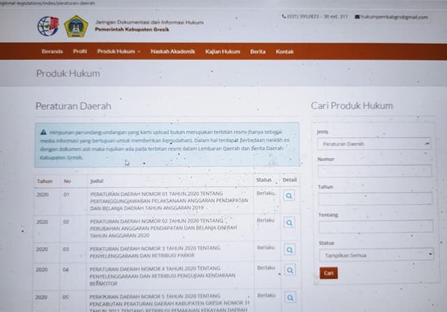Image resolution: width=447 pixels, height=312 pixels.
Task: Open detail magnifier for regulation No 02
Action: [289, 223]
